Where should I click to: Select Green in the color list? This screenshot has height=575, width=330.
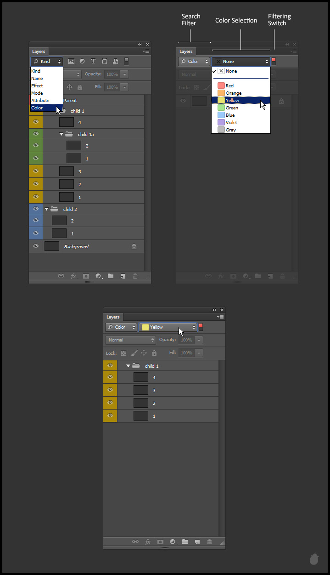(232, 108)
